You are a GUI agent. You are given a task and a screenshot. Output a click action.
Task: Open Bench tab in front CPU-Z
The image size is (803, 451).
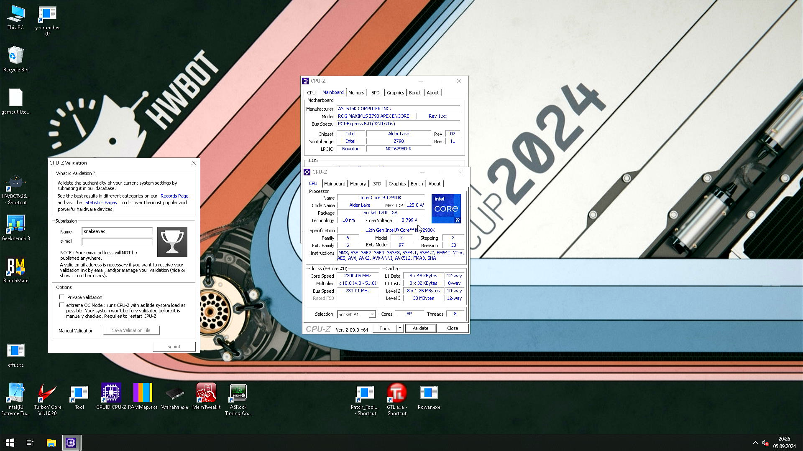(417, 184)
